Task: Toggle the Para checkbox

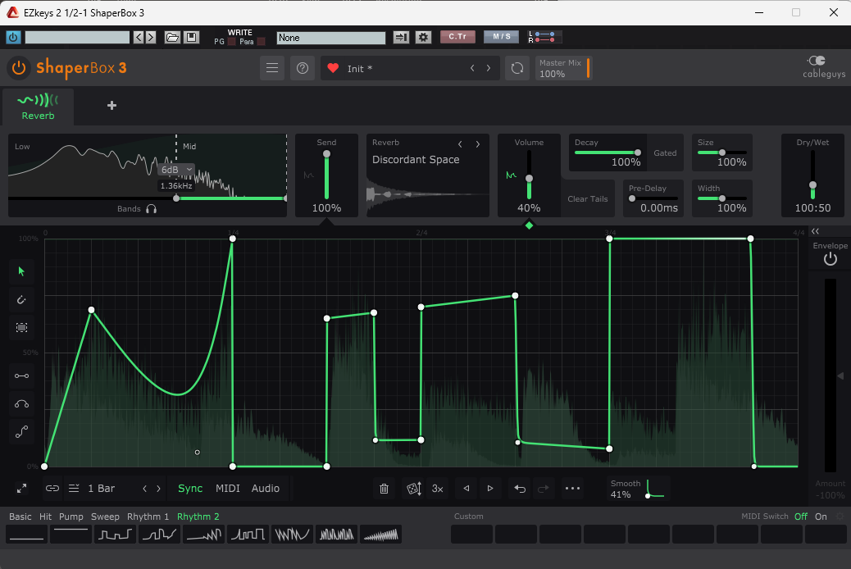Action: coord(261,42)
